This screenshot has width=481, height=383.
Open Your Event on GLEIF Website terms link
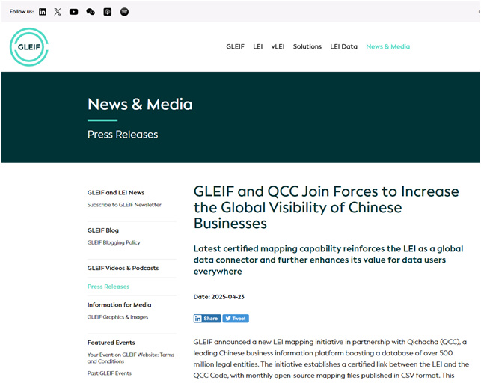pyautogui.click(x=131, y=358)
